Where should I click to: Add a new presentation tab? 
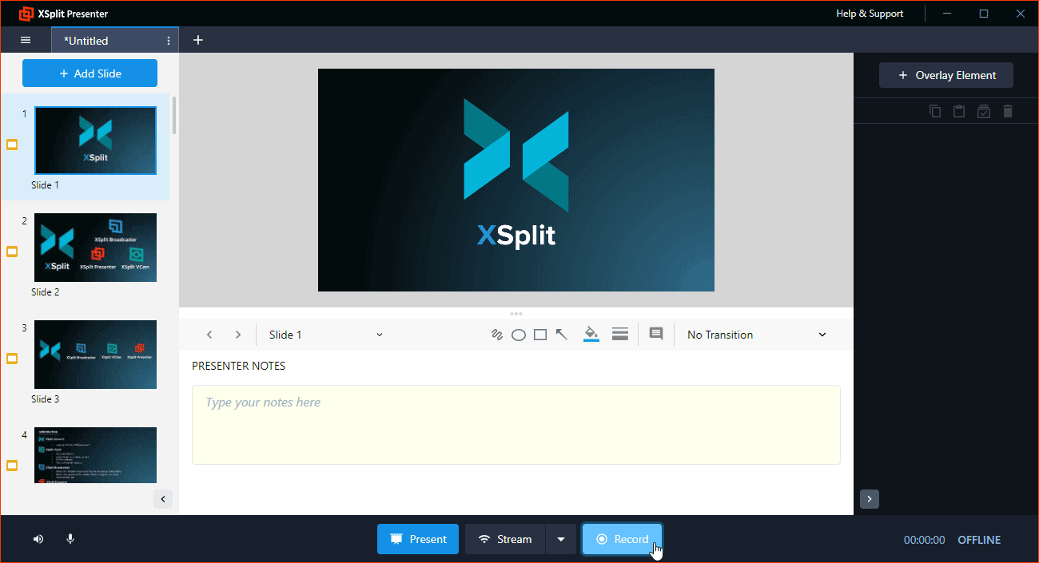pos(198,40)
